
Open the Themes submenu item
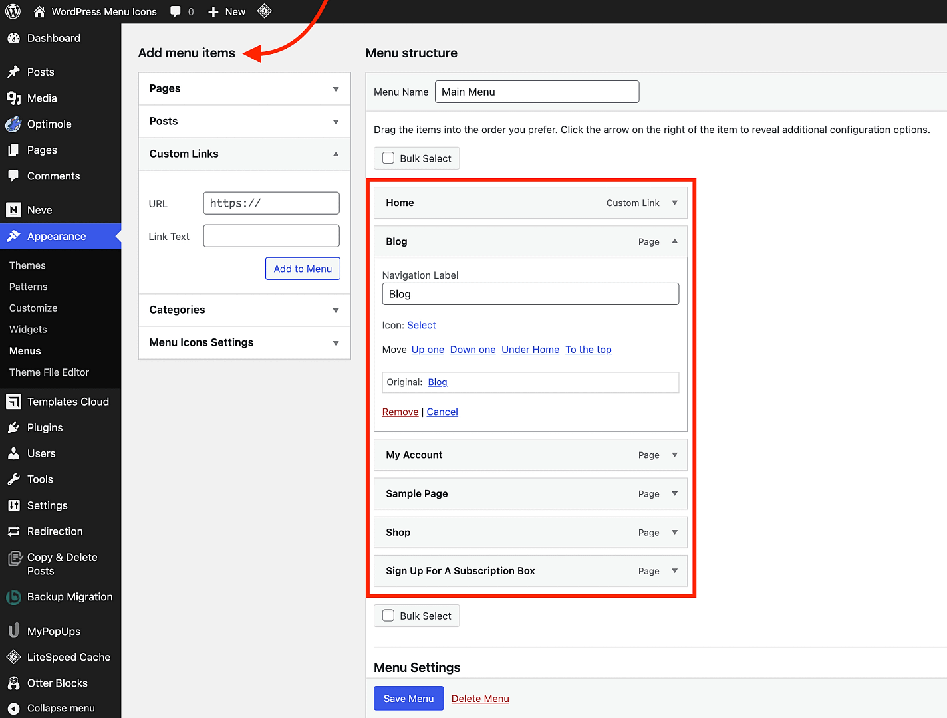tap(27, 265)
